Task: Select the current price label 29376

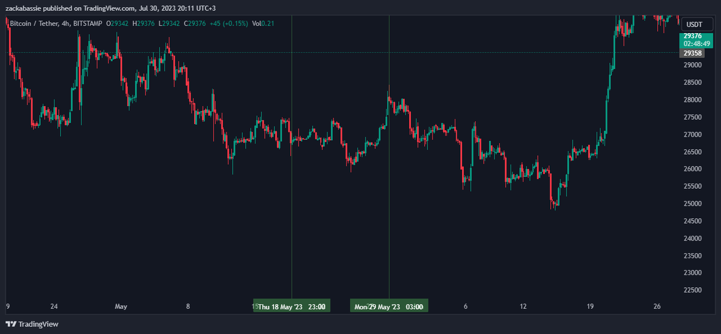Action: (693, 36)
